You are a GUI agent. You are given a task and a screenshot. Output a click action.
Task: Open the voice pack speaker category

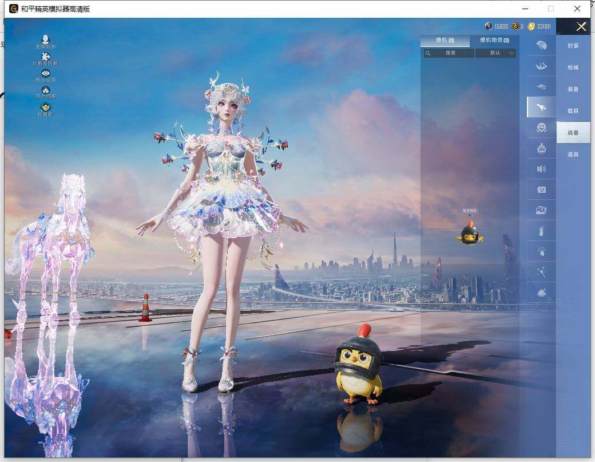point(541,169)
